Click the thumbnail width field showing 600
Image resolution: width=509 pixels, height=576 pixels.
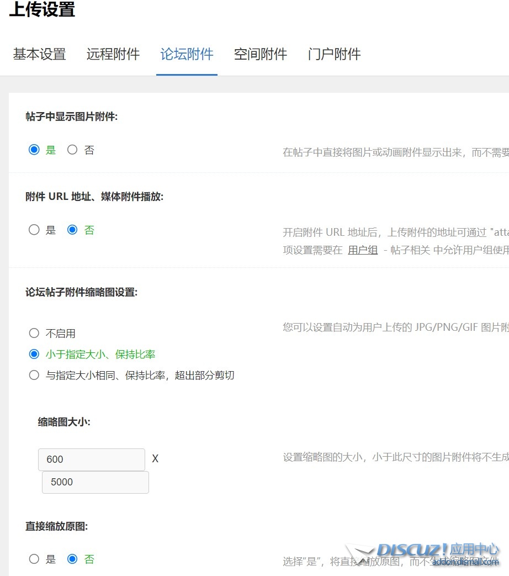[x=91, y=459]
